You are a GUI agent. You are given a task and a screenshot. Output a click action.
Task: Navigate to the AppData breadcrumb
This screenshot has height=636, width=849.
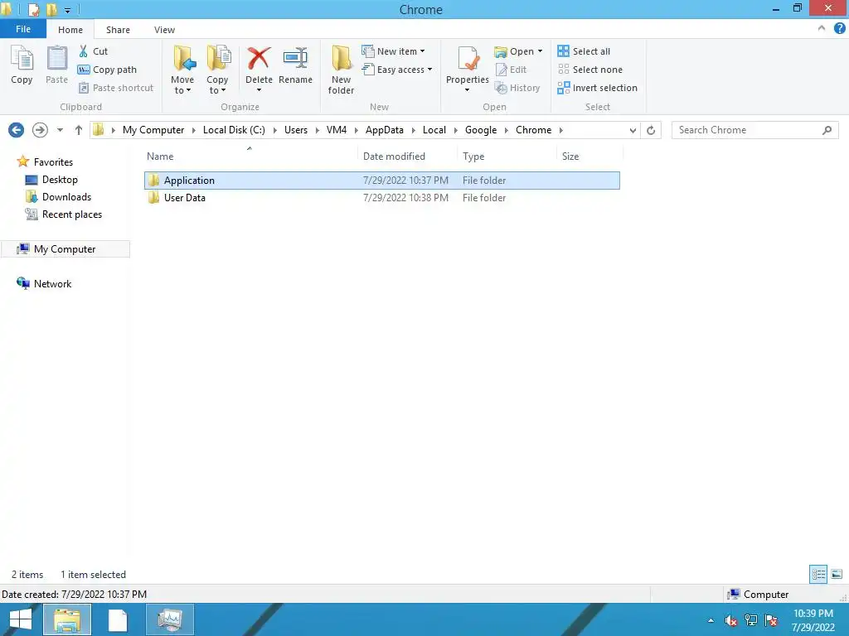(385, 130)
